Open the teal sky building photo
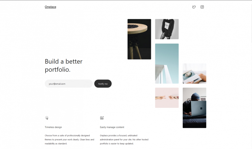Viewport: 252px width, 149px height. 167,63
